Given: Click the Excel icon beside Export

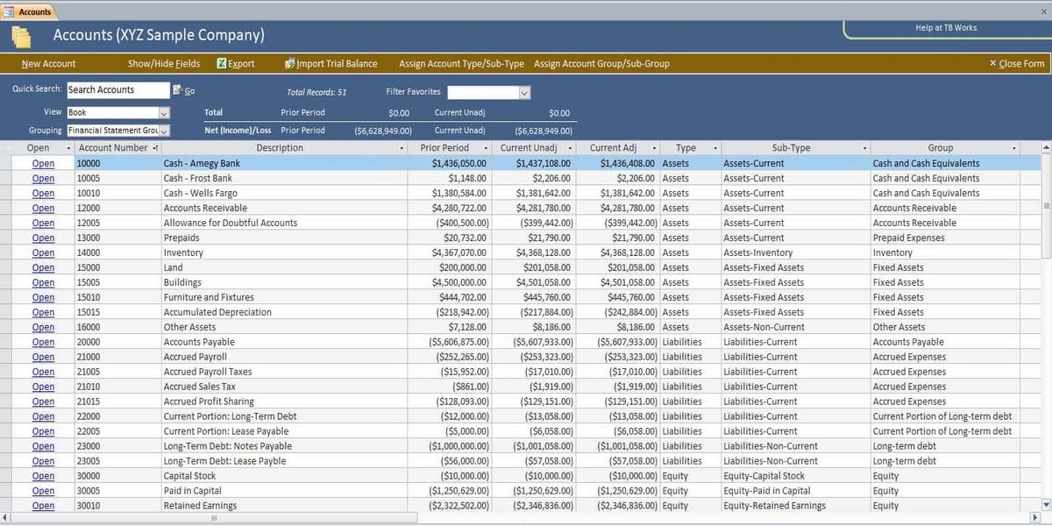Looking at the screenshot, I should point(222,64).
